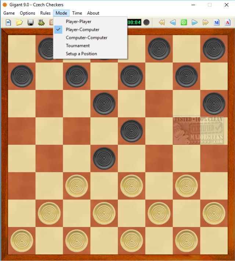Close the open Mode menu
Screen dimensions: 235x261
(x=61, y=13)
